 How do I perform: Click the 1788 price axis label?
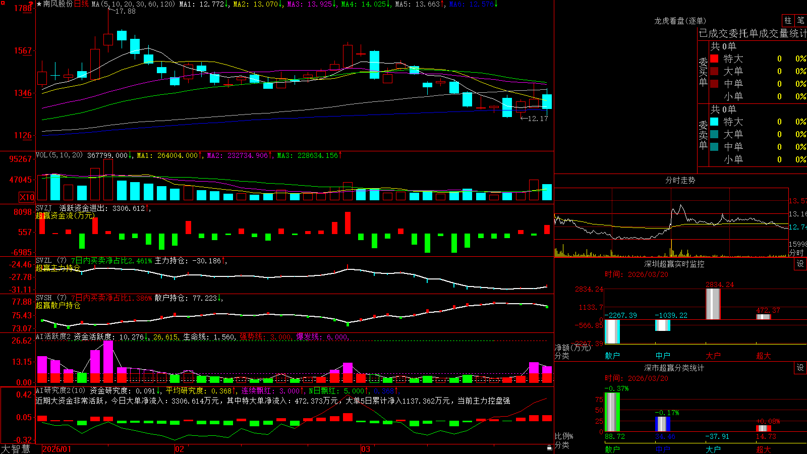tap(23, 8)
